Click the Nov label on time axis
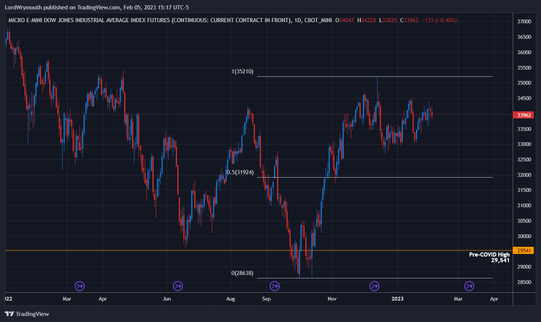Viewport: 541px width, 322px height. [x=332, y=299]
